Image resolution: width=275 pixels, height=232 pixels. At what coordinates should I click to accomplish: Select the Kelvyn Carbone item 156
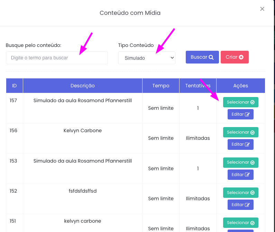(240, 132)
